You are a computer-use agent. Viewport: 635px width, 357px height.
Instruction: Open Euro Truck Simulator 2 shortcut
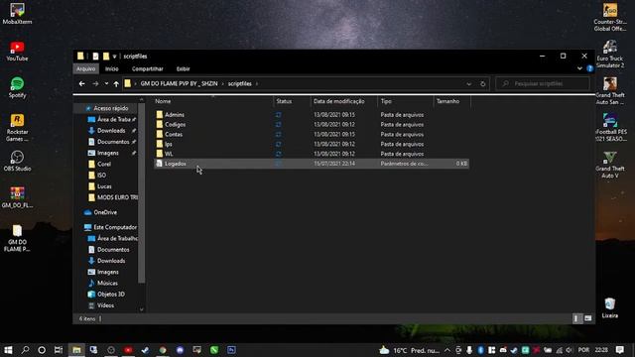click(x=610, y=55)
